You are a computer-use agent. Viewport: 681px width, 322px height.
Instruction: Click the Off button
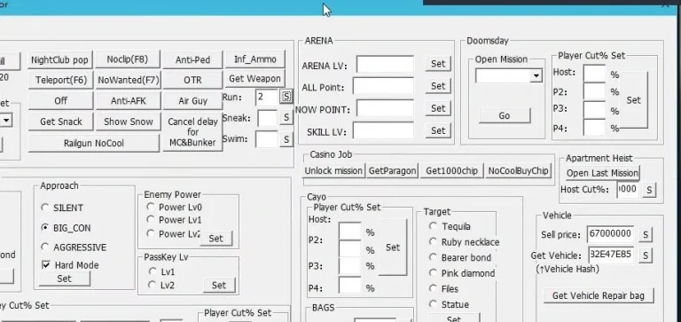tap(61, 101)
